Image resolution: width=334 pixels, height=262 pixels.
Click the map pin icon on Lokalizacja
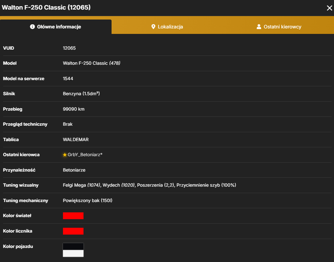(x=153, y=27)
